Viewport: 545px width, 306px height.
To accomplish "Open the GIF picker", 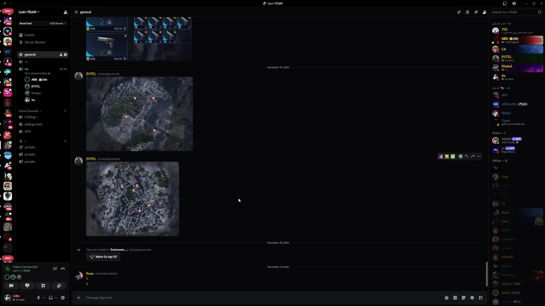I will tap(455, 298).
